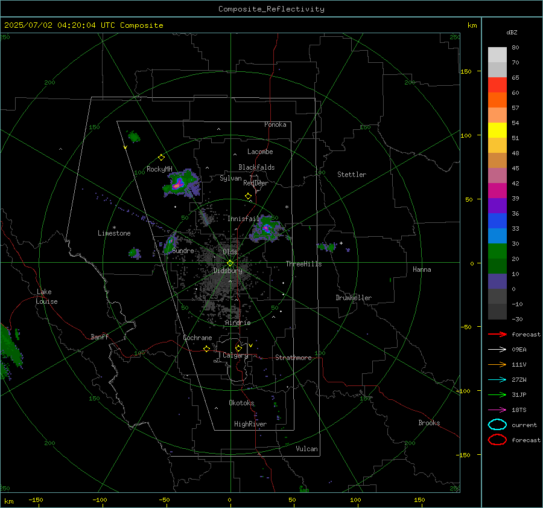
Task: Click the red forecast ellipse icon
Action: pyautogui.click(x=497, y=440)
